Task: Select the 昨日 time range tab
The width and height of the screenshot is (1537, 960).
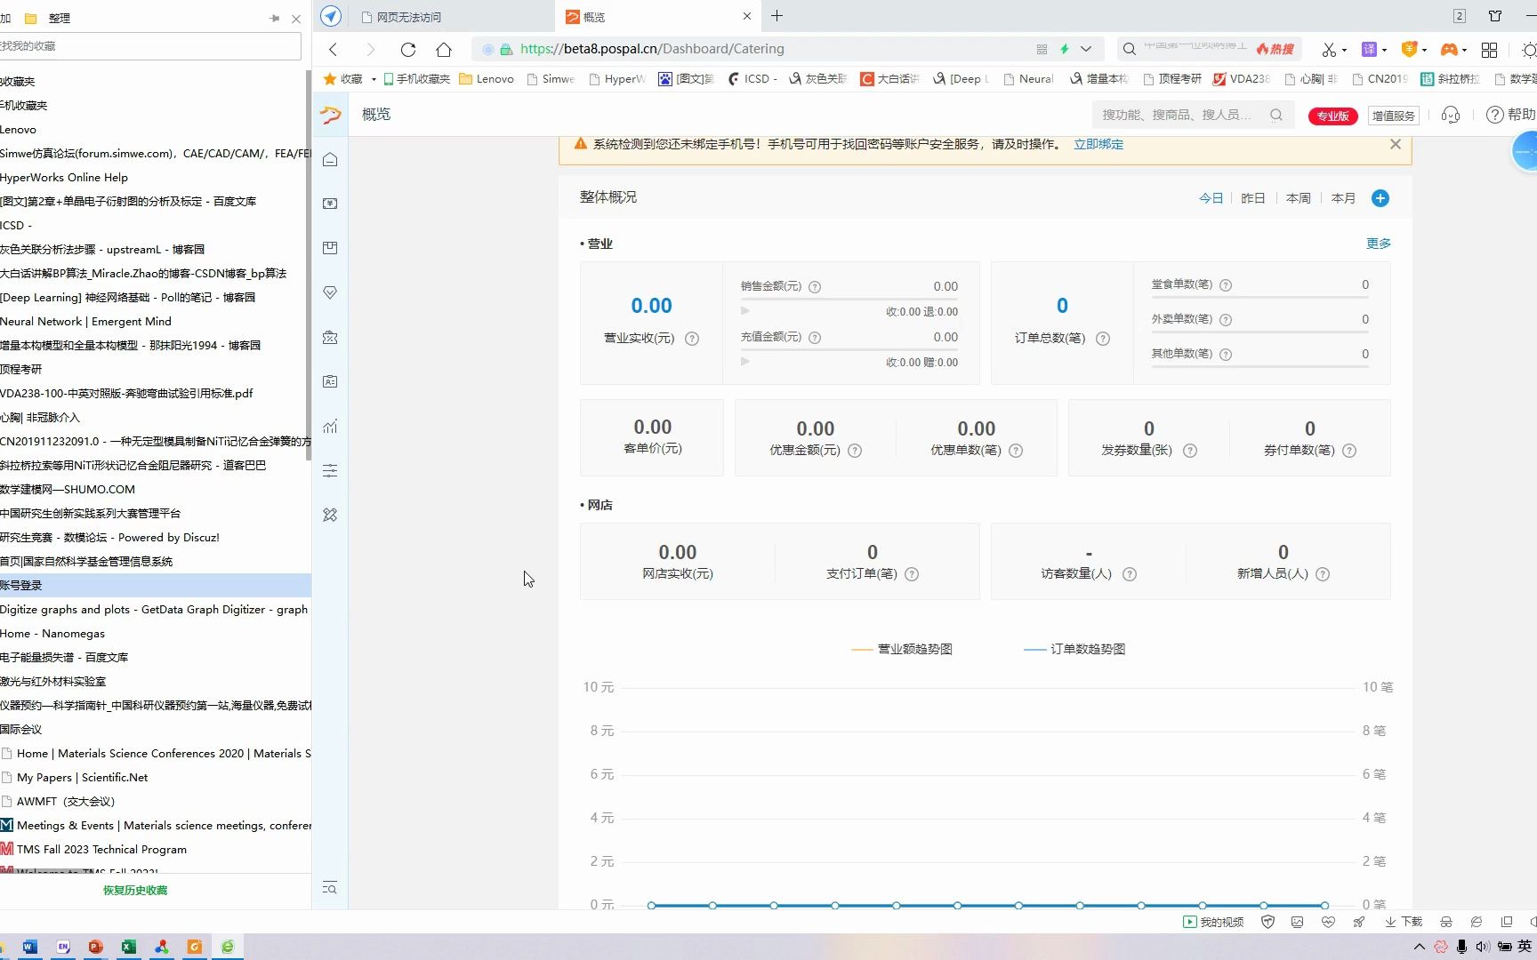Action: pos(1253,198)
